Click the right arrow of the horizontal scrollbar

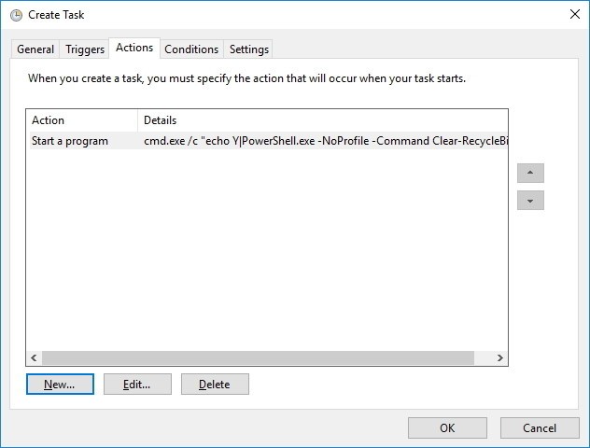tap(500, 357)
